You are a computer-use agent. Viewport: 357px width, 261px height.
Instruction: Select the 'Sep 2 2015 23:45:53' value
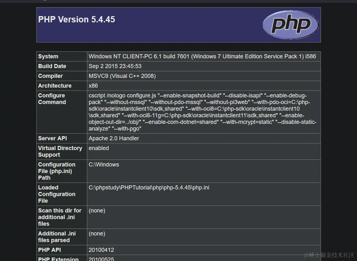115,66
